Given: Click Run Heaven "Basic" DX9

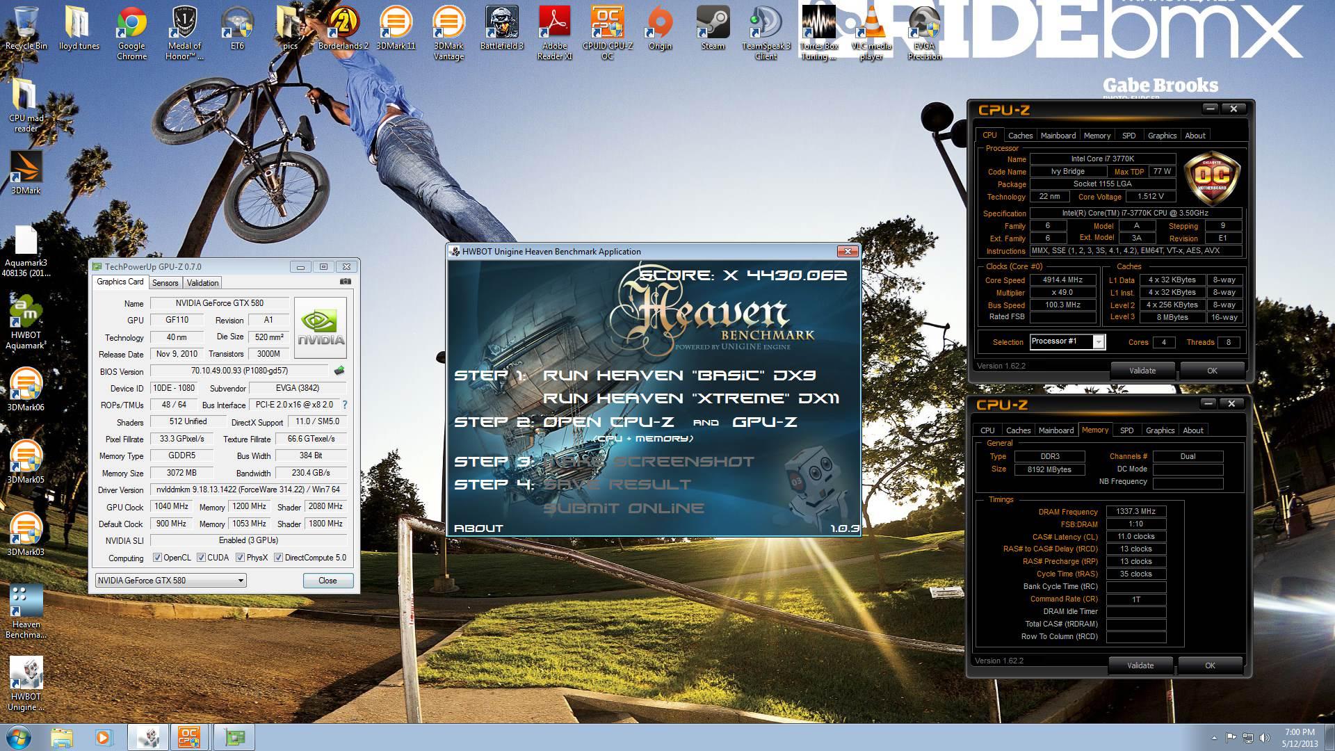Looking at the screenshot, I should (679, 375).
